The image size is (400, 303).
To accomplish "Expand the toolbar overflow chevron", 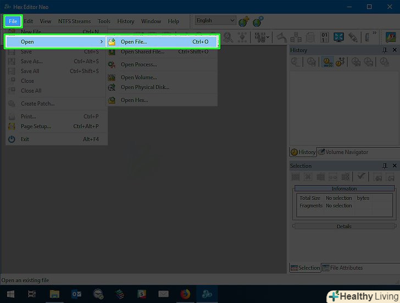I will click(374, 33).
